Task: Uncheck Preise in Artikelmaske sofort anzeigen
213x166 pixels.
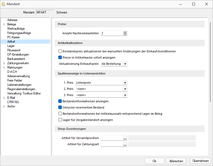Action: click(60, 57)
